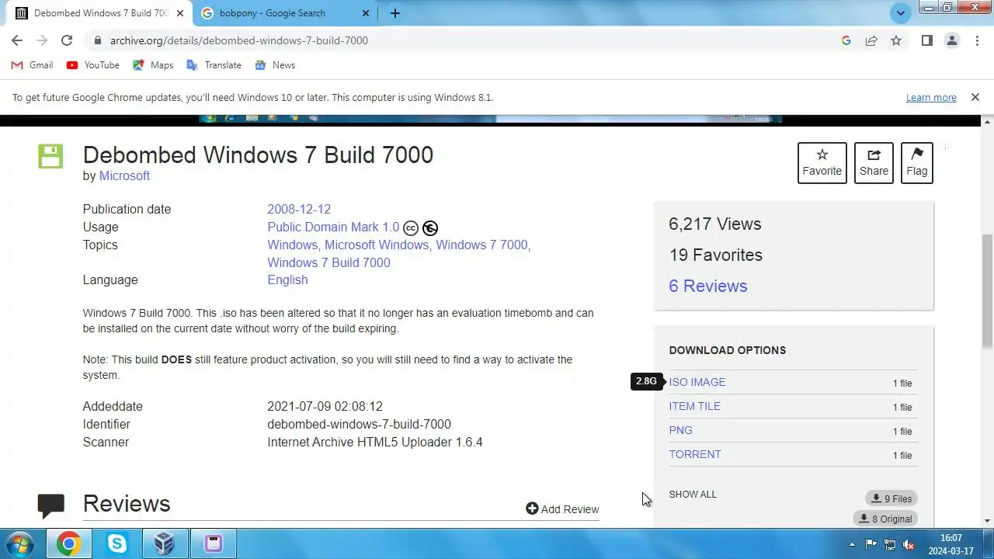Viewport: 994px width, 559px height.
Task: Click the Reviews speech bubble icon
Action: 50,506
